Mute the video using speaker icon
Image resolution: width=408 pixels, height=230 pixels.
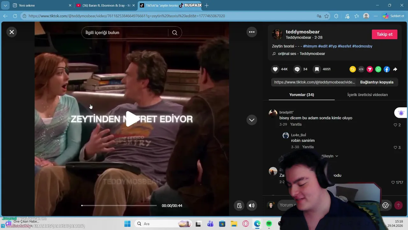252,205
